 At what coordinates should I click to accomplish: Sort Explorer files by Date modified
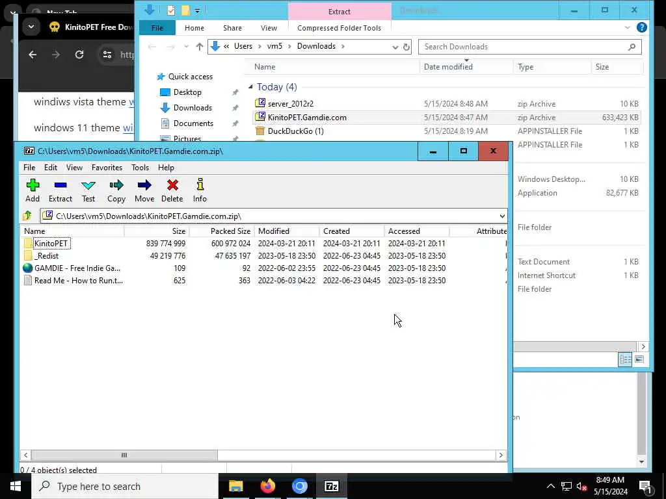(466, 67)
